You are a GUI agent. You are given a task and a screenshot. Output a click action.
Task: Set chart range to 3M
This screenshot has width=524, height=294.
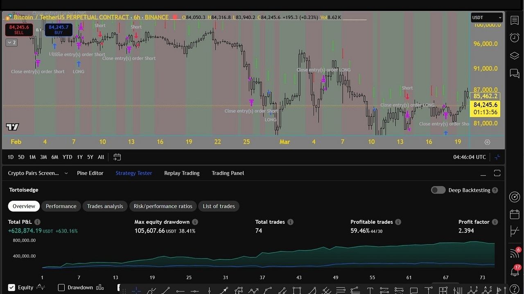tap(43, 157)
